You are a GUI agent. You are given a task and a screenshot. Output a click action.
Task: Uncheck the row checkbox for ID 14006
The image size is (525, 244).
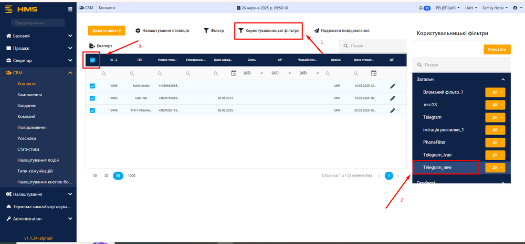(x=92, y=85)
